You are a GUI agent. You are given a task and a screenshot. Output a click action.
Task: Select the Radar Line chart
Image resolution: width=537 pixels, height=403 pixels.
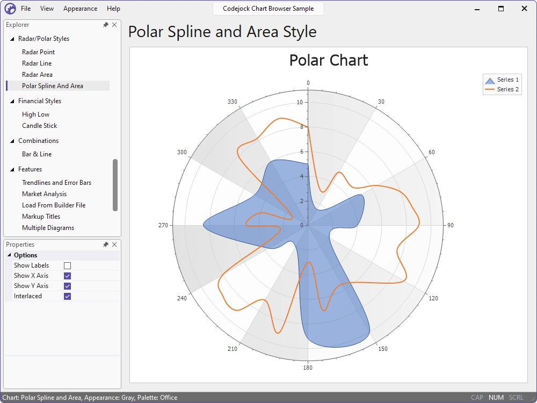37,63
